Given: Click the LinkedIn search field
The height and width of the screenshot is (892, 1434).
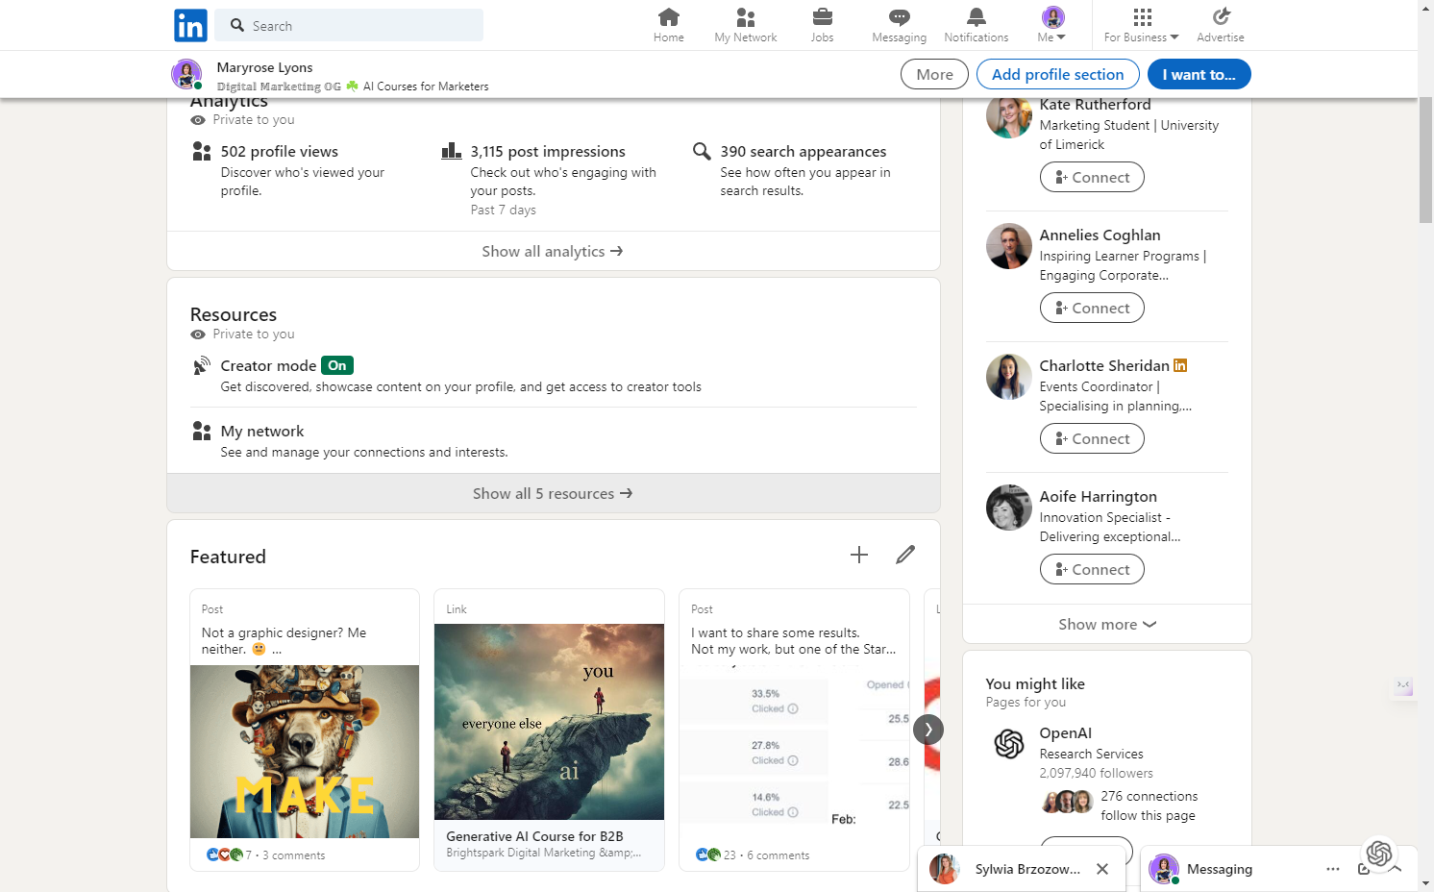Looking at the screenshot, I should tap(349, 25).
